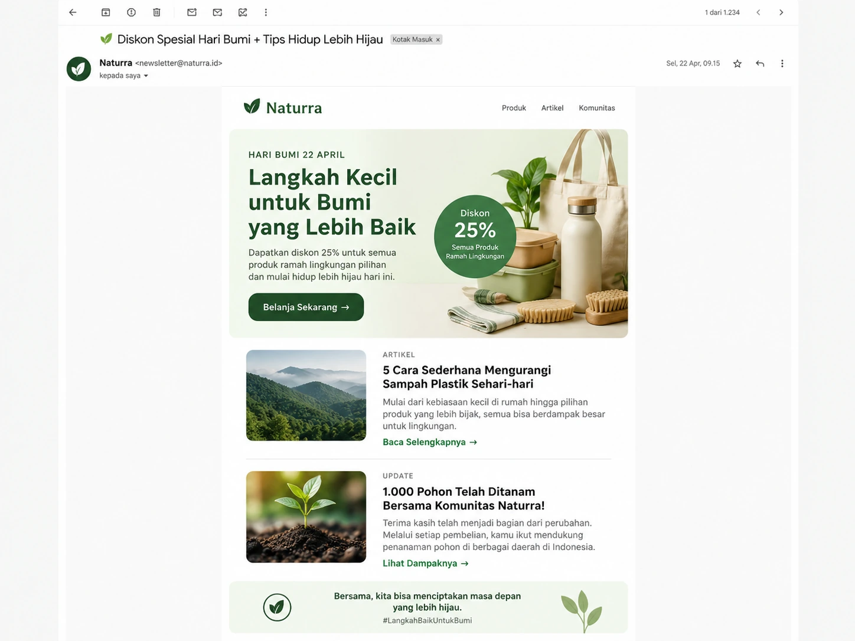The width and height of the screenshot is (855, 641).
Task: Click the Belanja Sekarang button
Action: pos(306,307)
